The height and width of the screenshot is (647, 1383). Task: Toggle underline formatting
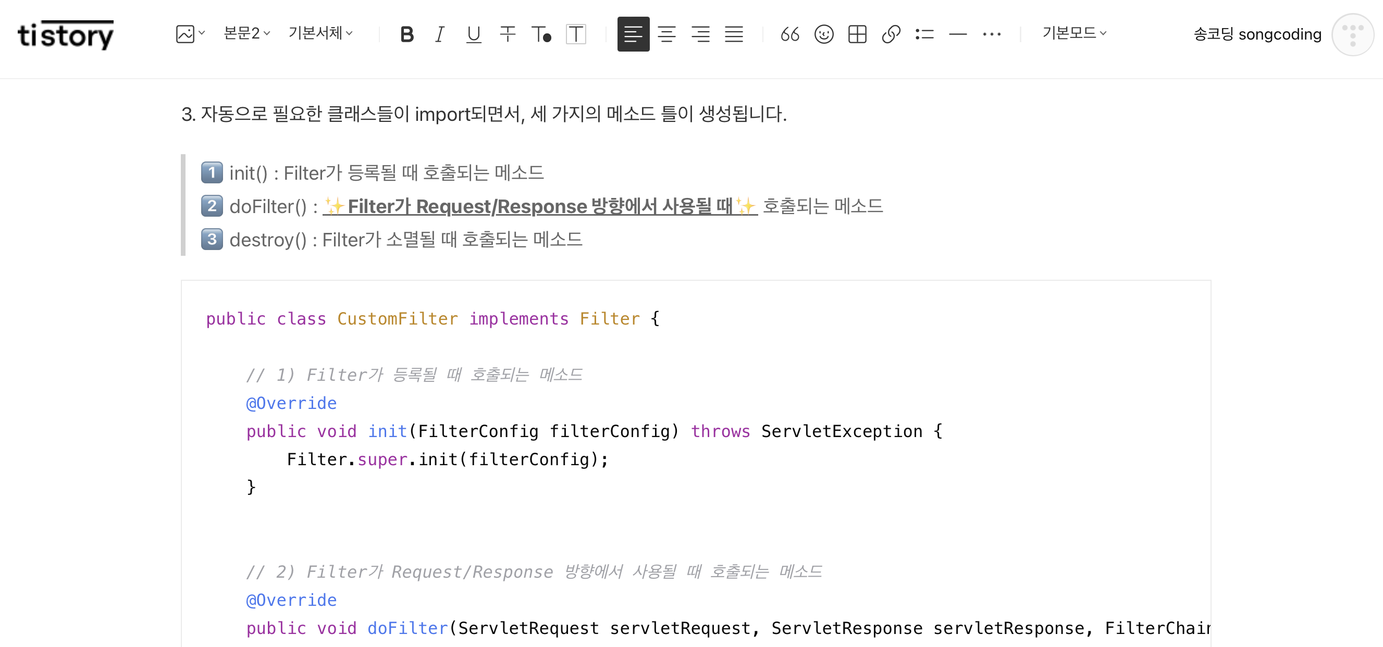tap(474, 34)
